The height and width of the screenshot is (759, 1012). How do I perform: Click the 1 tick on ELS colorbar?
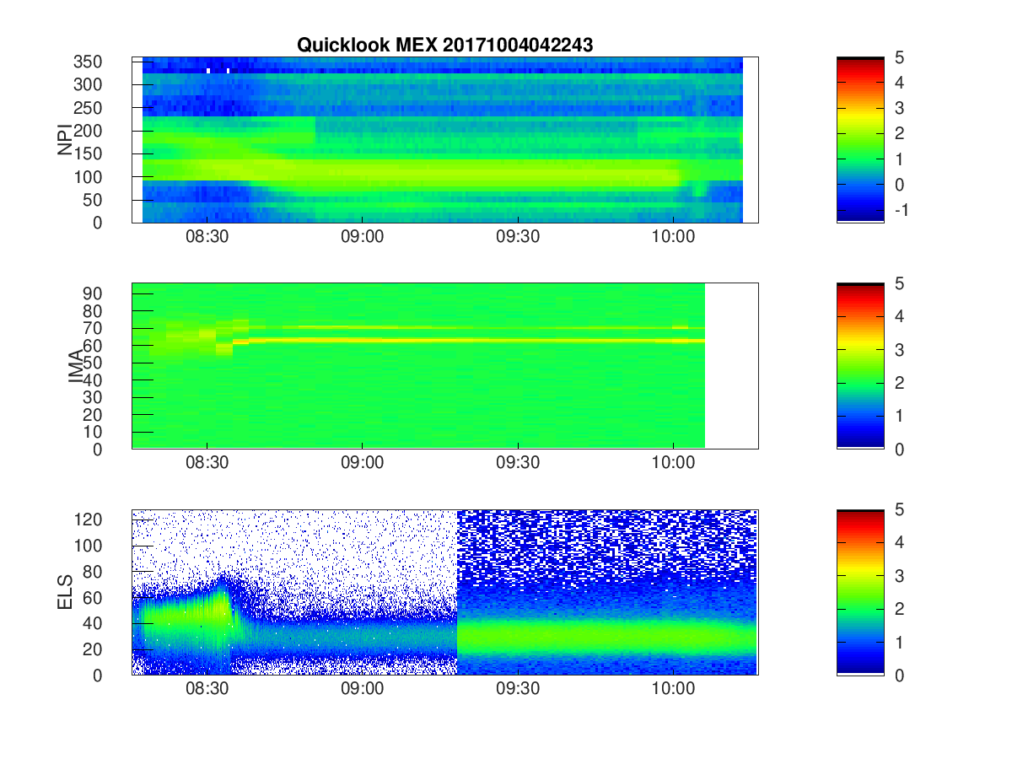[899, 642]
